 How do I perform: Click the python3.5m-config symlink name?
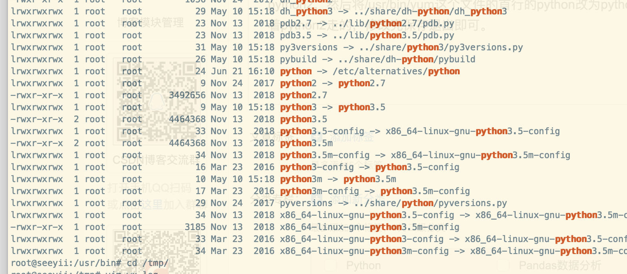coord(325,155)
